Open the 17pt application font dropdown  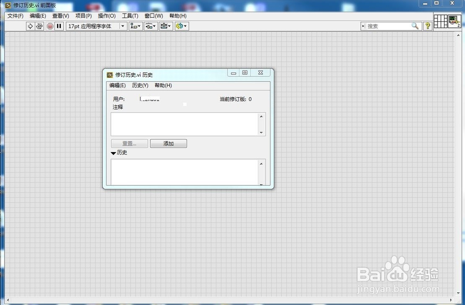[122, 26]
